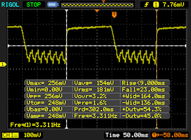The image size is (191, 140).
Task: Click the yellow trigger channel 1 badge
Action: click(156, 5)
